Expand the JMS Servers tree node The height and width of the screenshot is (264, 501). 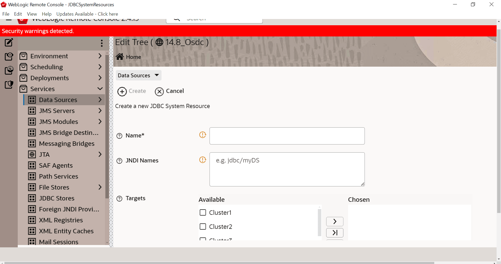(x=100, y=111)
